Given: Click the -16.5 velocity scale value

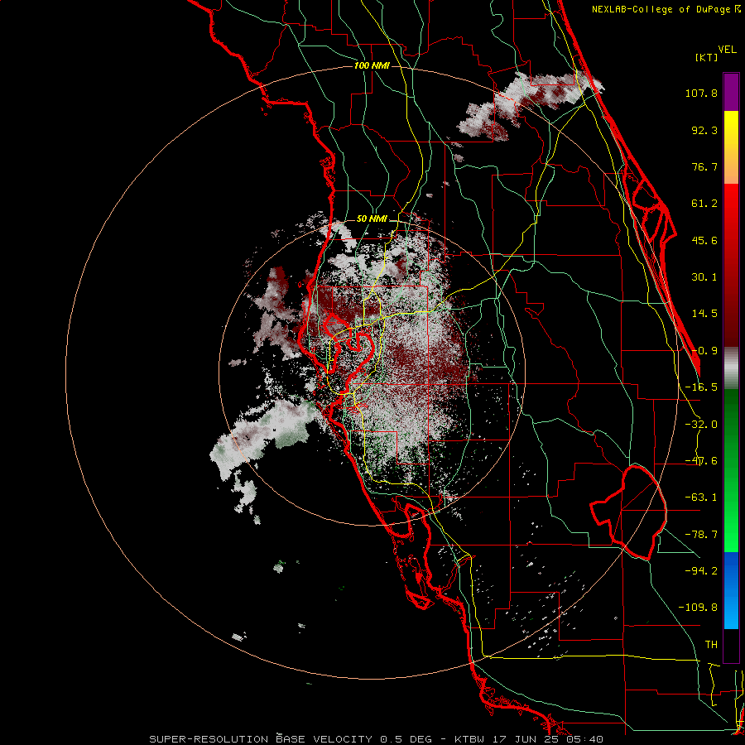Looking at the screenshot, I should (x=701, y=387).
